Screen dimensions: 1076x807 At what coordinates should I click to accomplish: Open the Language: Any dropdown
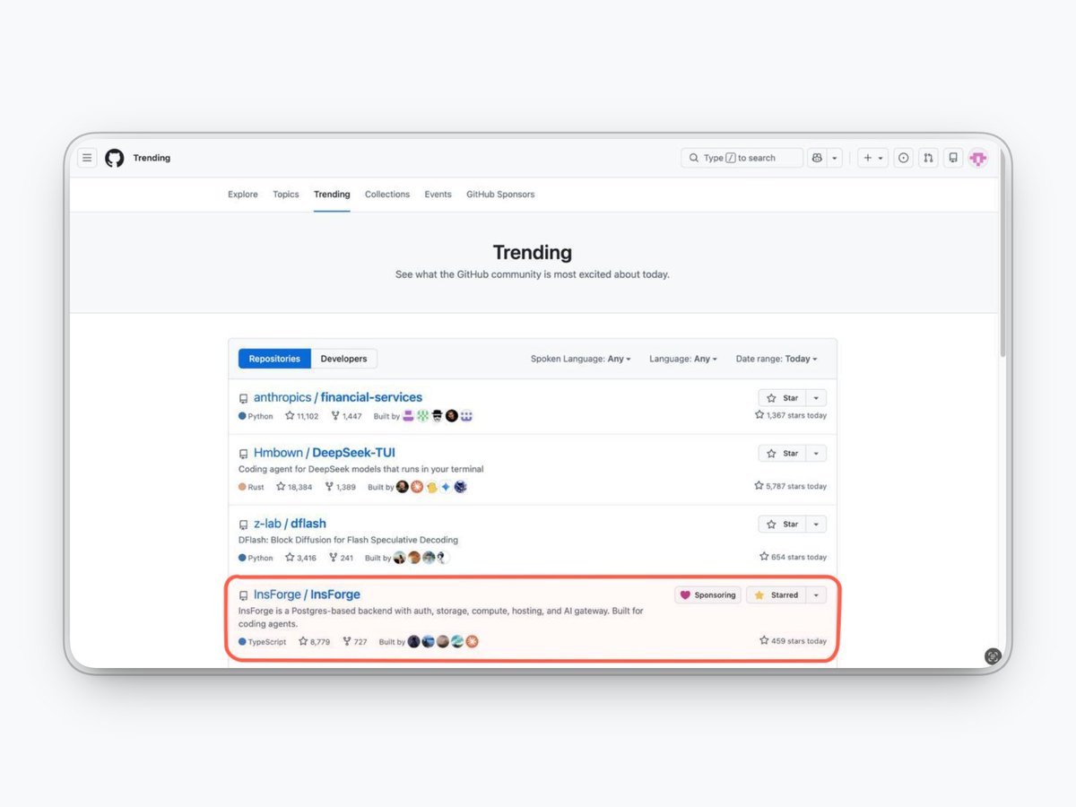683,359
